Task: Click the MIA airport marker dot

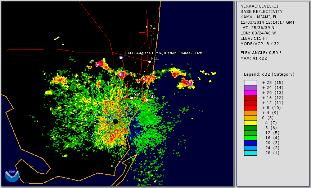Action: pos(132,98)
